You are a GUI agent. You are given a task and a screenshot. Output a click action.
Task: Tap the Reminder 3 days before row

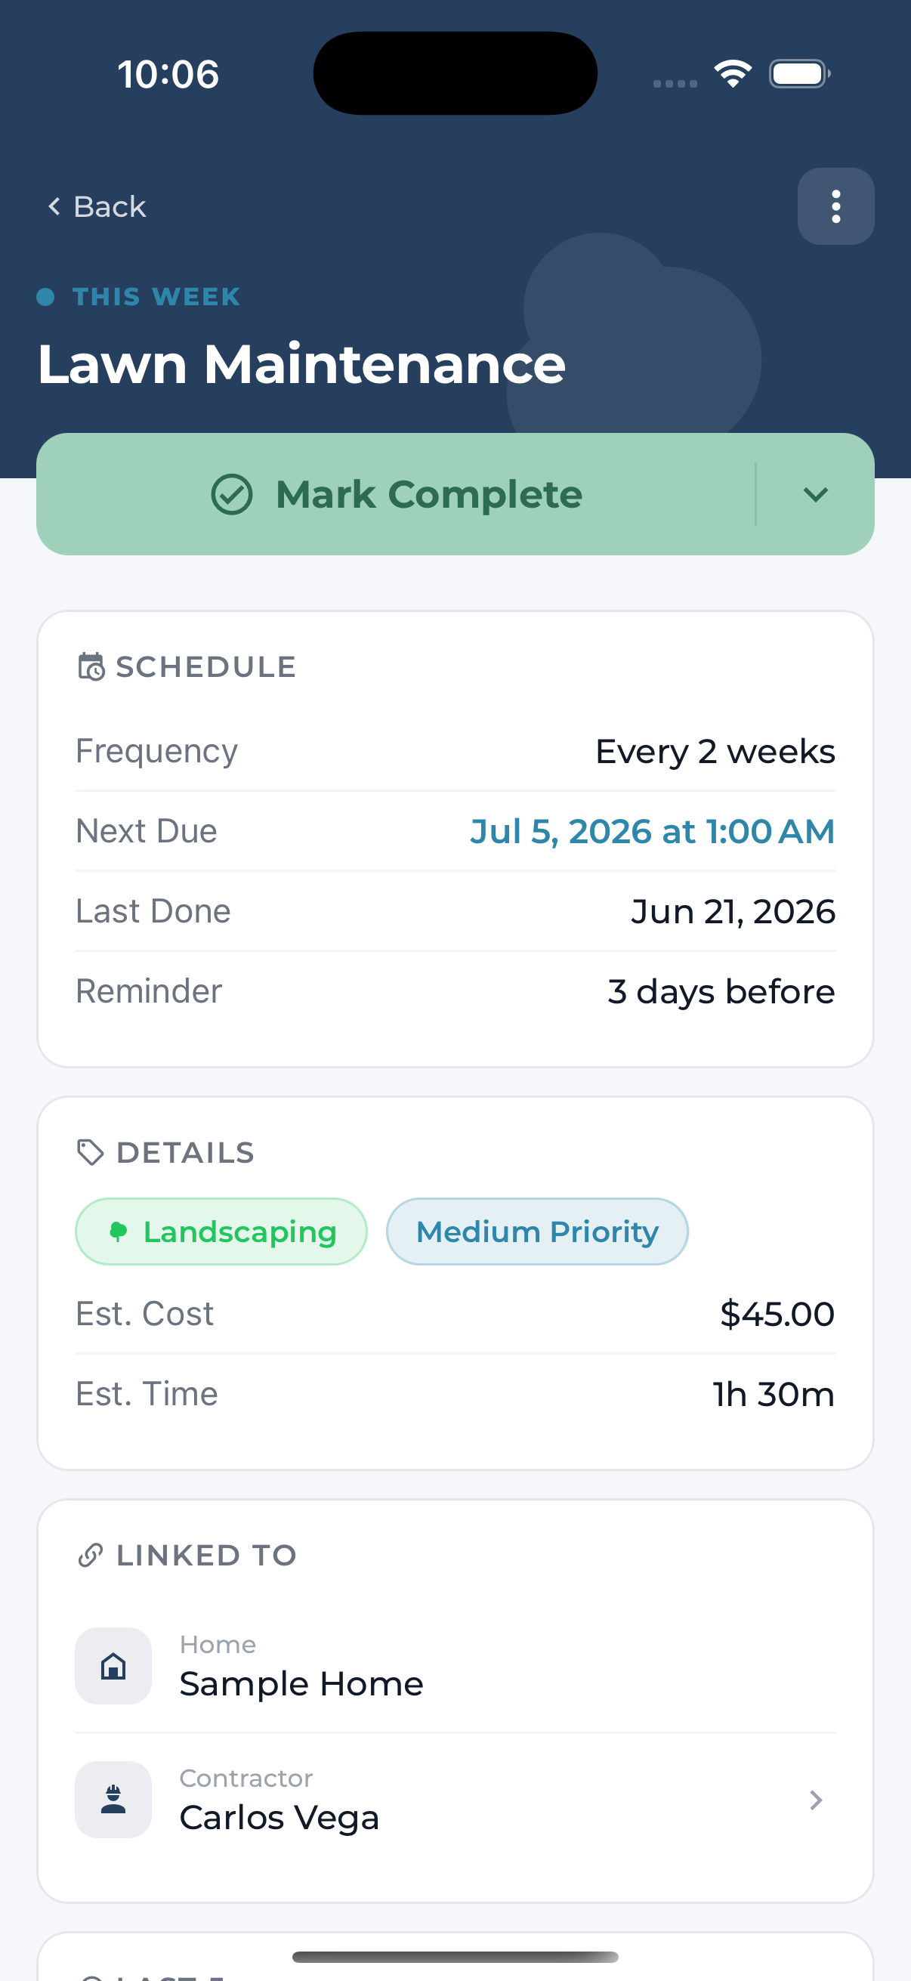455,991
